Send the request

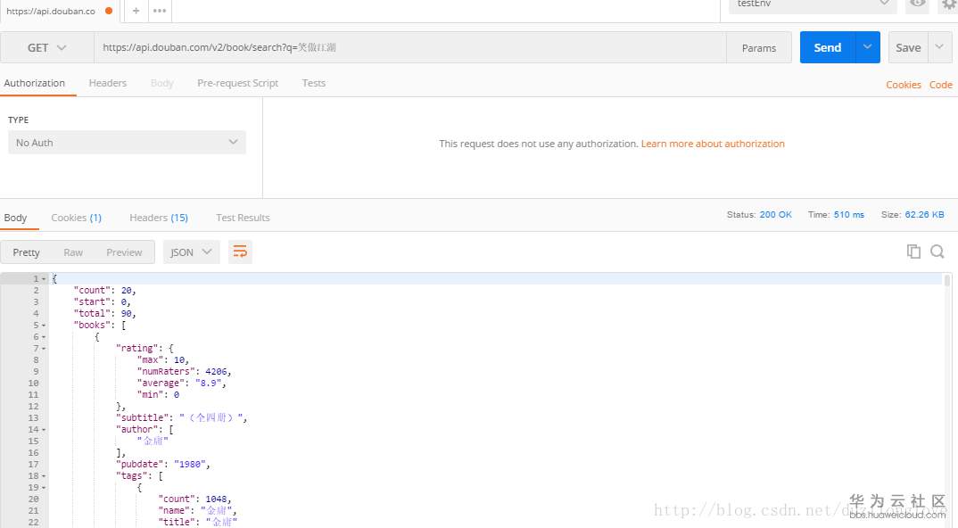click(827, 47)
